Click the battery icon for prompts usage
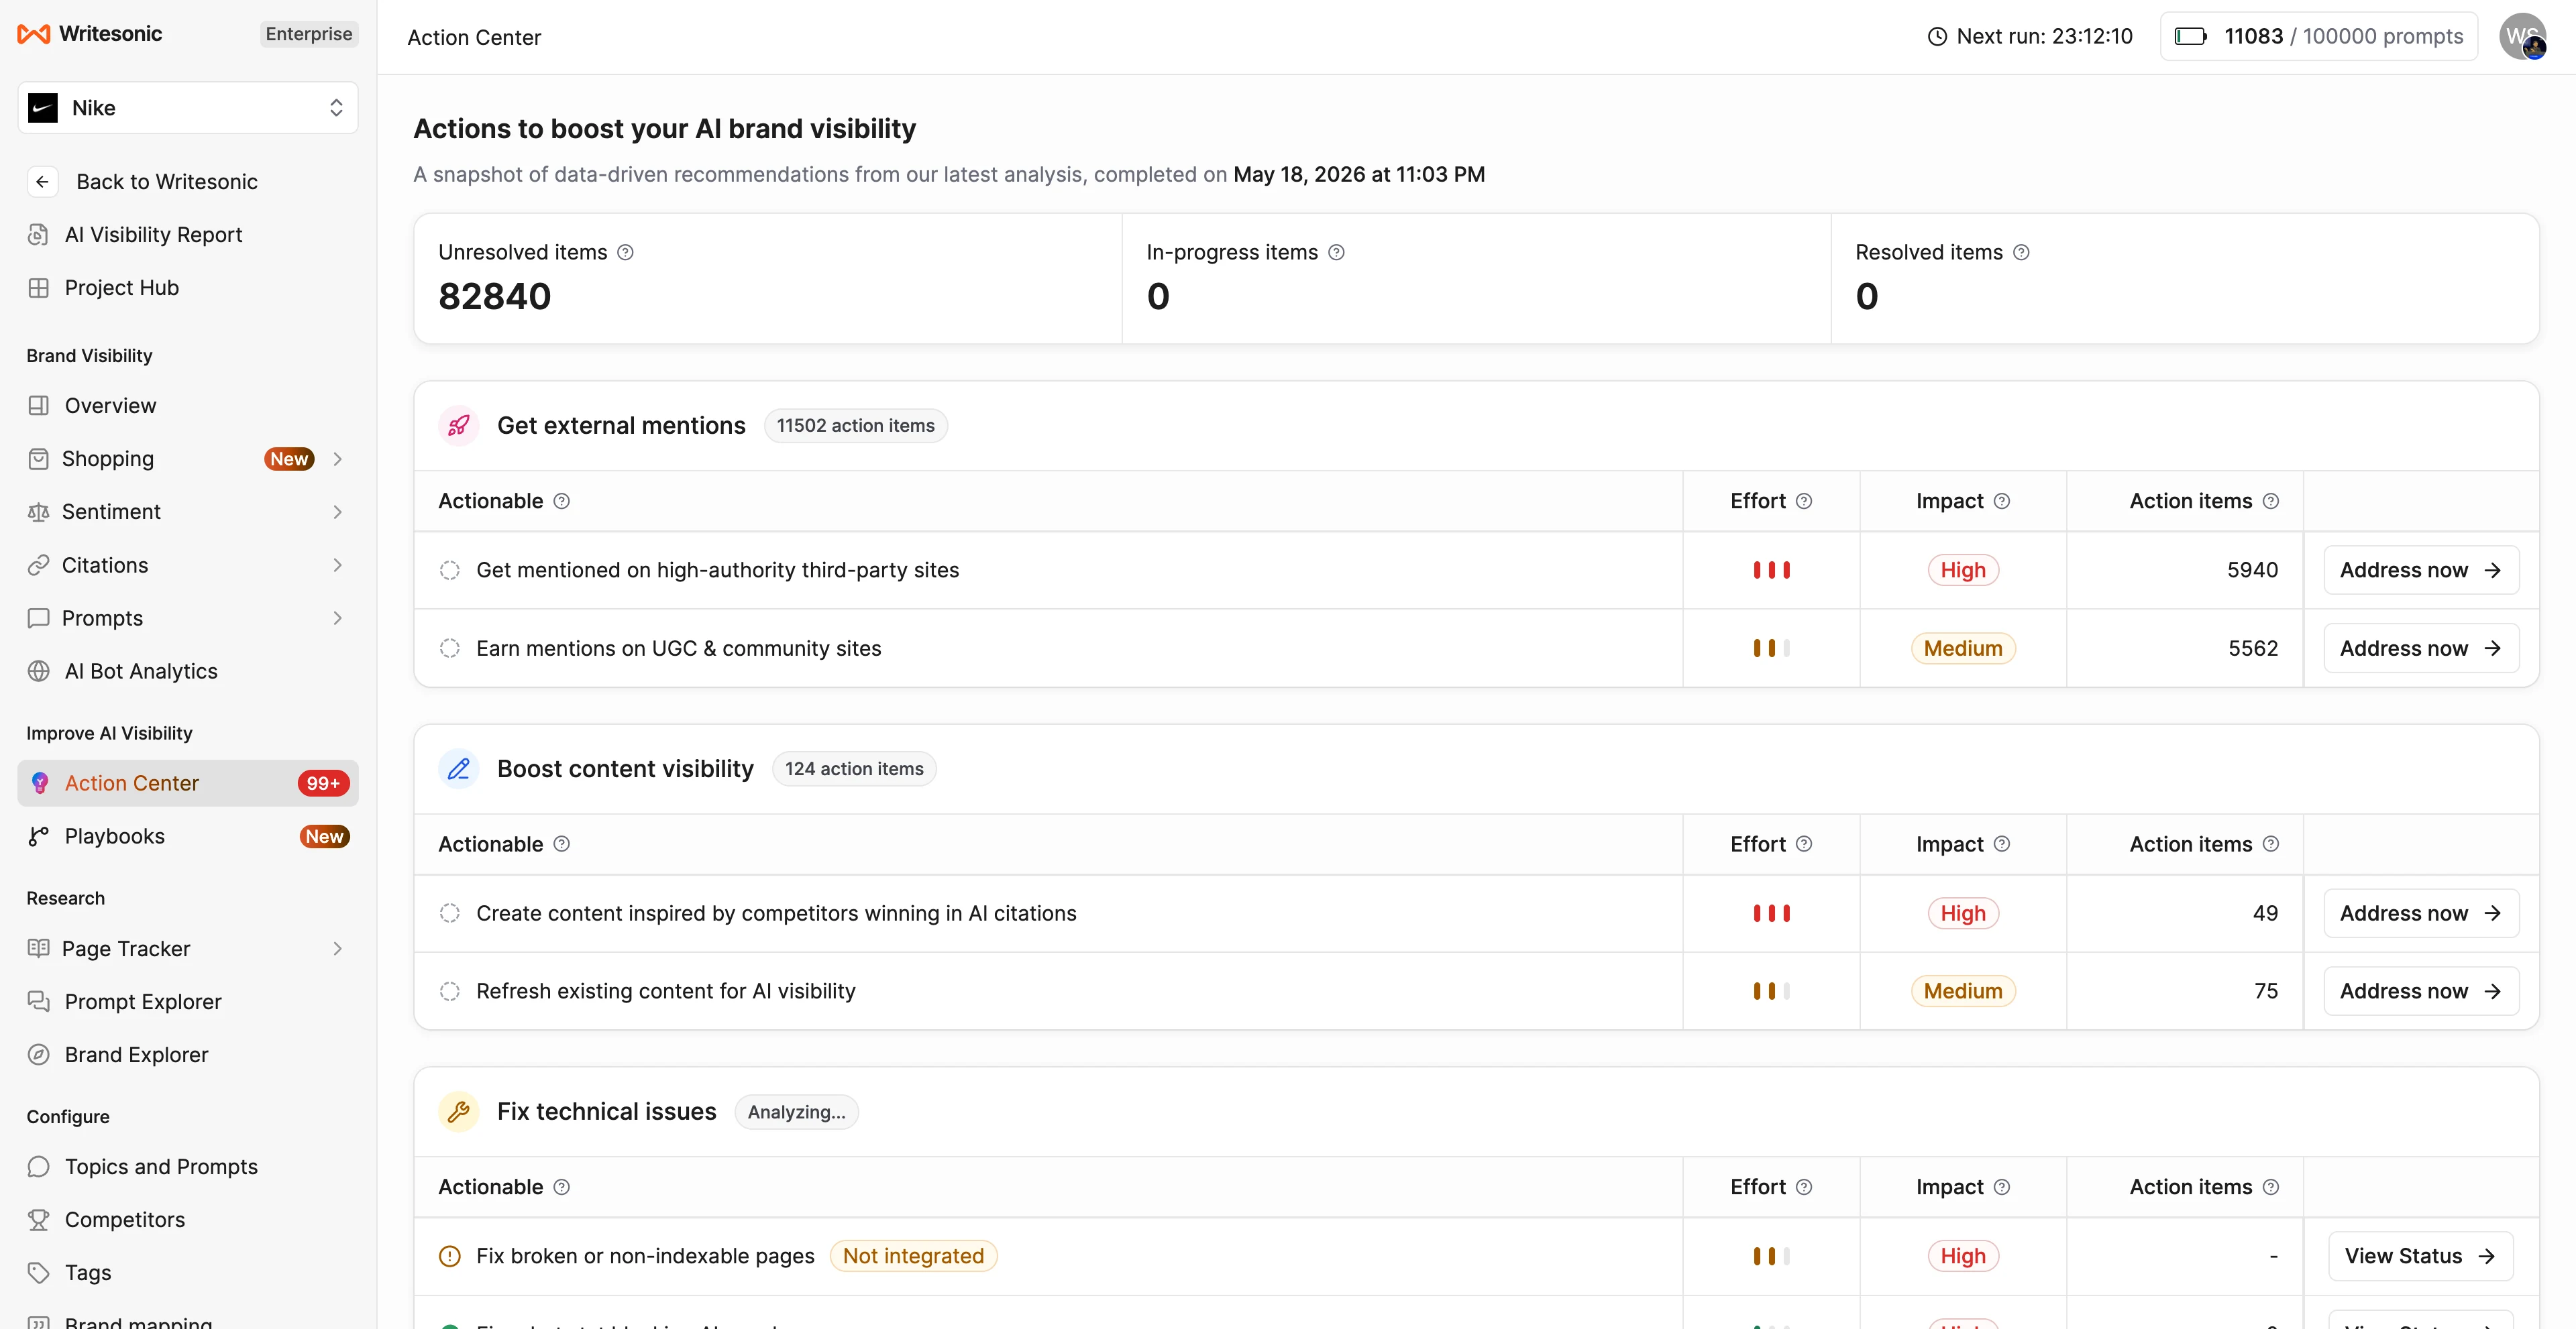The width and height of the screenshot is (2576, 1329). pyautogui.click(x=2190, y=37)
